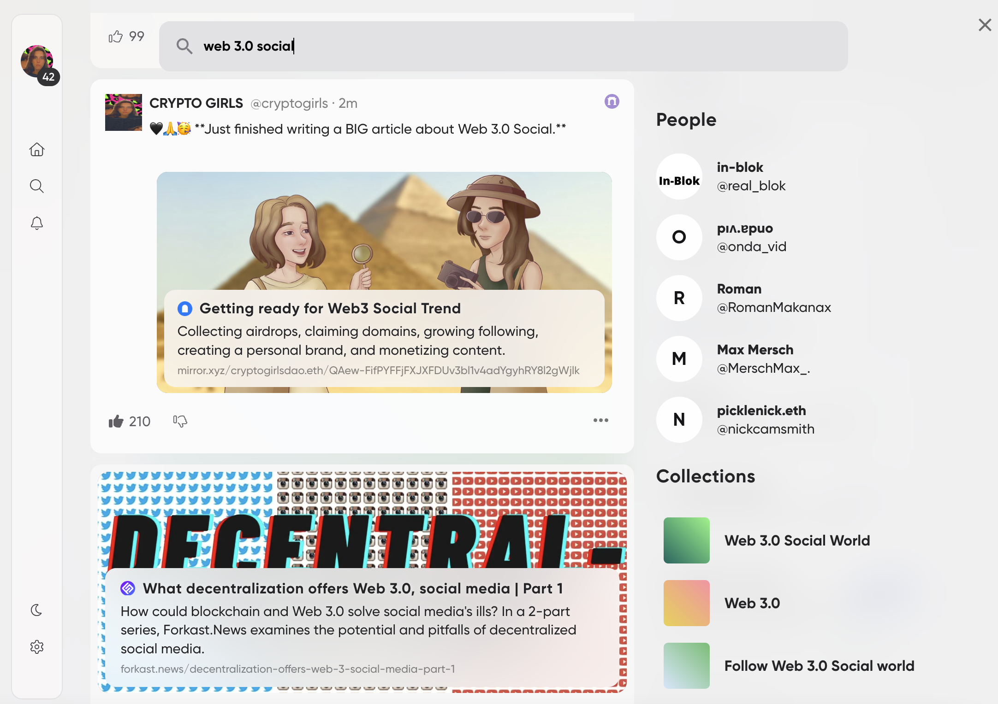This screenshot has height=704, width=998.
Task: Click the thumbs-up icon showing 99
Action: pyautogui.click(x=116, y=36)
